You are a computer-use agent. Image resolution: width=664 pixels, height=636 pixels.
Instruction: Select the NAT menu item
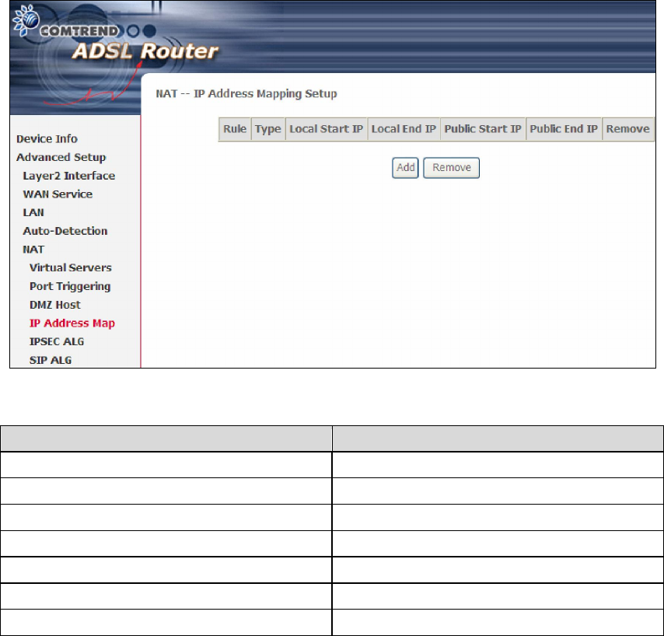click(33, 250)
